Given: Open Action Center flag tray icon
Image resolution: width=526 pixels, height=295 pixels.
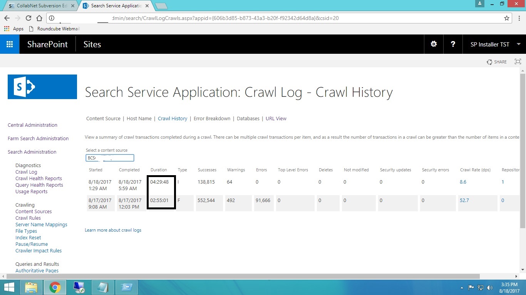Looking at the screenshot, I should click(x=471, y=287).
